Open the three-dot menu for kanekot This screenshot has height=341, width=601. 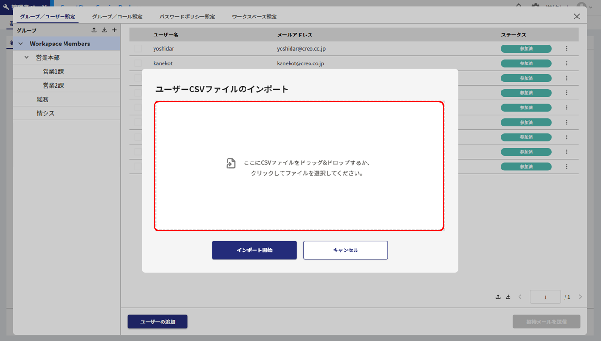point(566,63)
